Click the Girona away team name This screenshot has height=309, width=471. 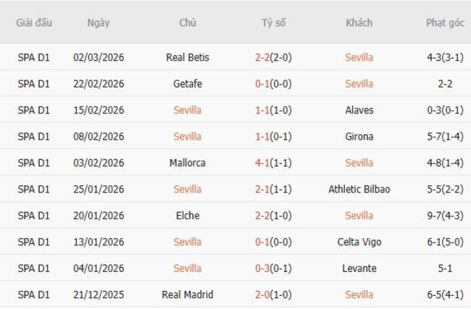click(359, 137)
